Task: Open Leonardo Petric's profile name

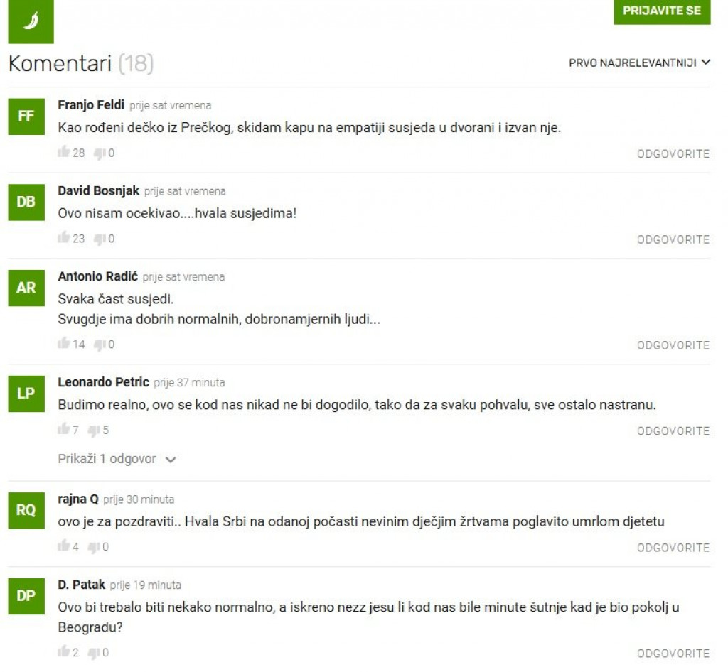Action: point(103,382)
